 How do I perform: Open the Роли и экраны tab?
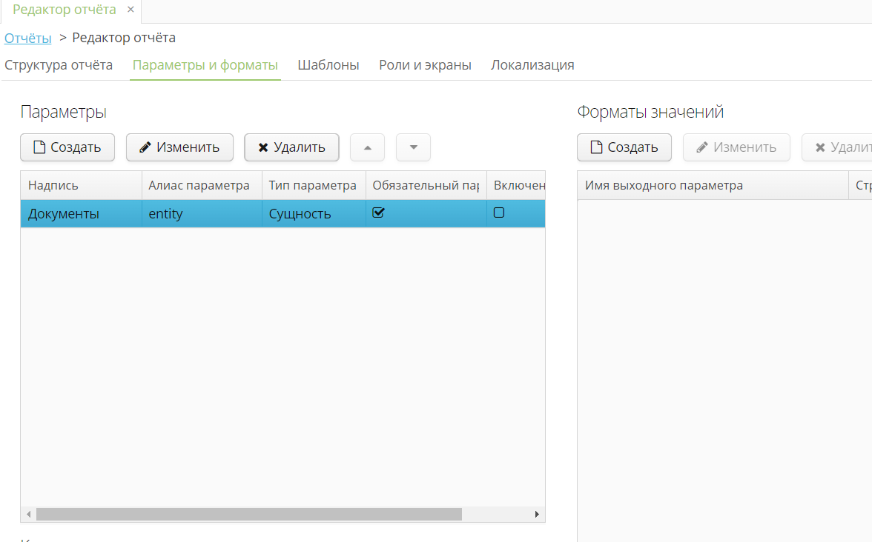(x=425, y=65)
